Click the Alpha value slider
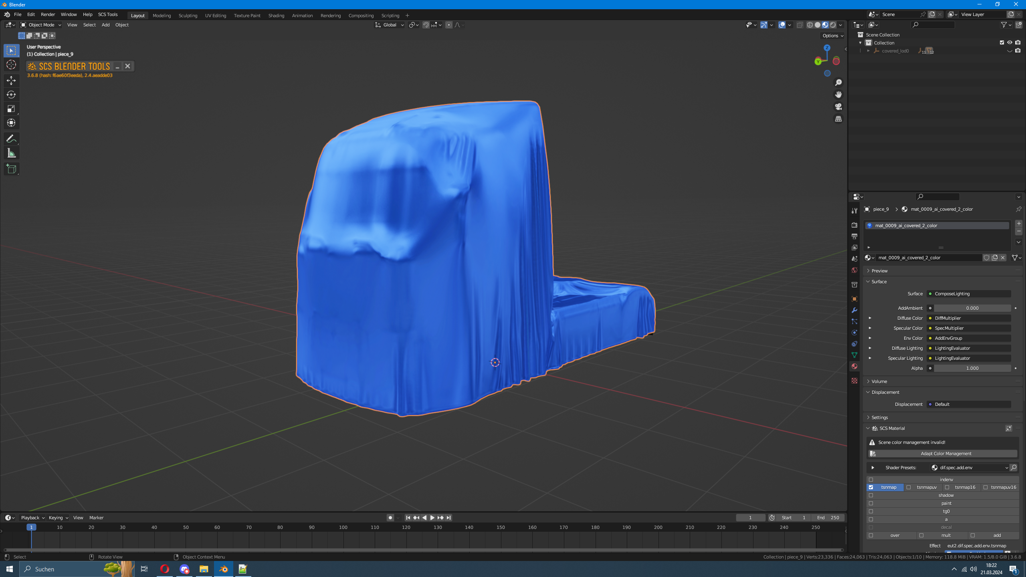Screen dimensions: 1026x577 [x=972, y=368]
